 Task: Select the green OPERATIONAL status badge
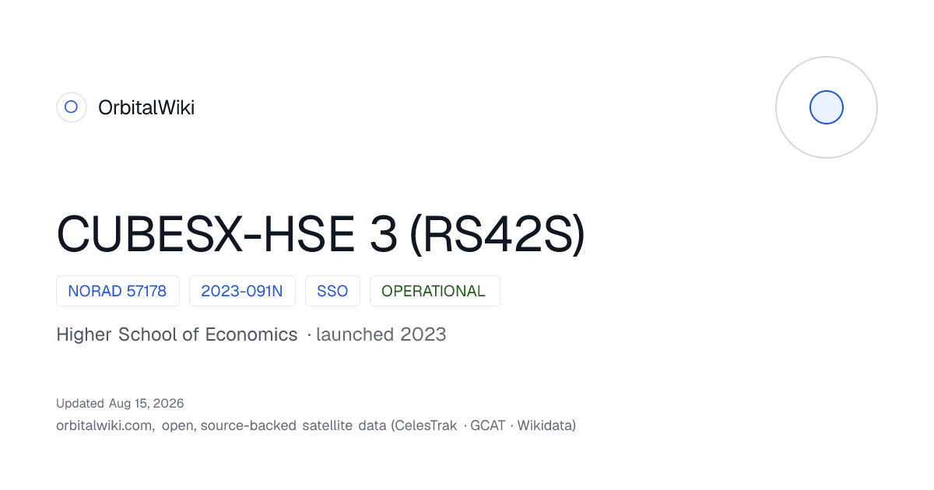(434, 291)
